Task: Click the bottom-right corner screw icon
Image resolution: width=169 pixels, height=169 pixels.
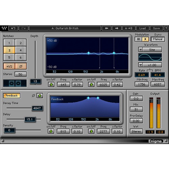Action: coord(166,141)
